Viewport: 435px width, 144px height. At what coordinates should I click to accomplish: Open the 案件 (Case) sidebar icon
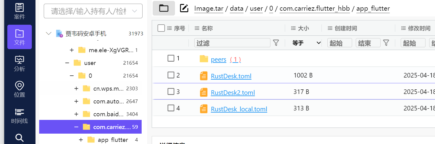(20, 11)
